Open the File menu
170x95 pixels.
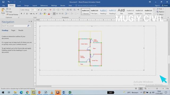tap(3, 6)
